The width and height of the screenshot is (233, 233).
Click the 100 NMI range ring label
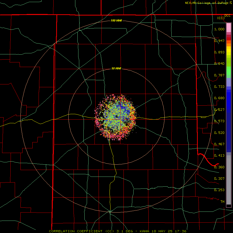[x=116, y=20]
